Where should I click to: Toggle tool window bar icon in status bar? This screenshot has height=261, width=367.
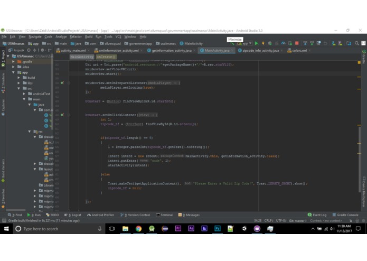4,220
